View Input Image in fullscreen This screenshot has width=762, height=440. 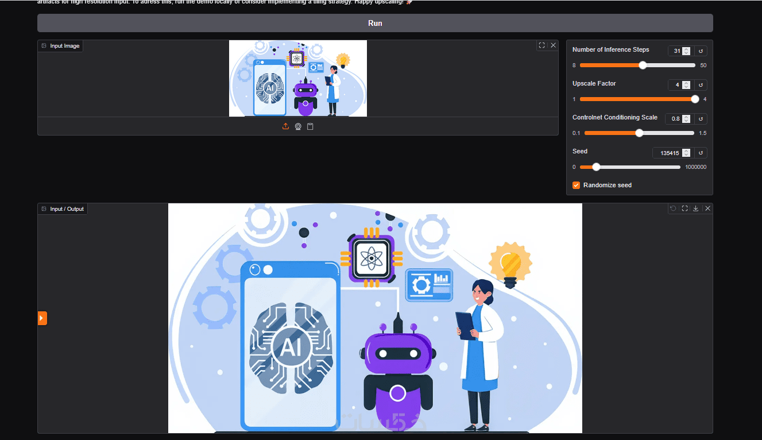point(541,45)
